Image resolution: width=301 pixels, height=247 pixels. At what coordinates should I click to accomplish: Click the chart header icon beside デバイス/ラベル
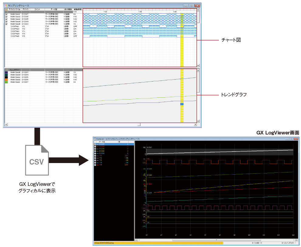click(x=6, y=10)
